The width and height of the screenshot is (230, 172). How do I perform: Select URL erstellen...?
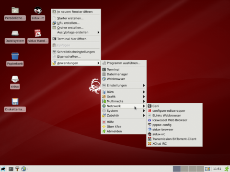click(76, 23)
